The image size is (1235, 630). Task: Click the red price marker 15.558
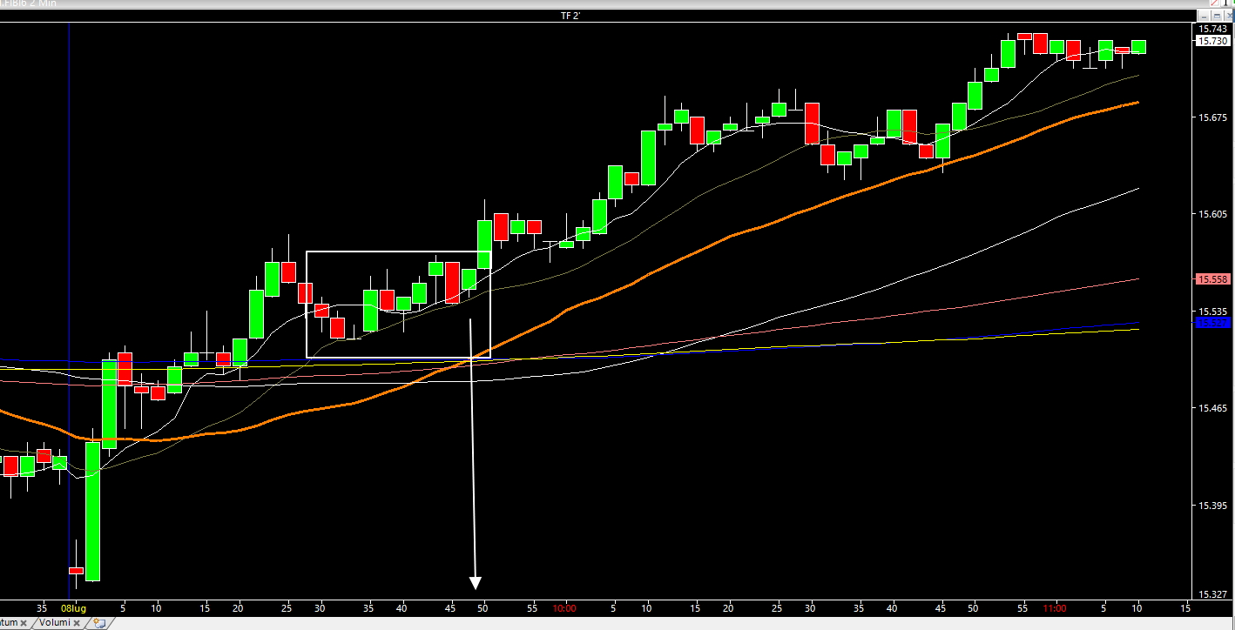[1213, 279]
